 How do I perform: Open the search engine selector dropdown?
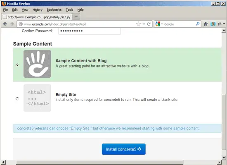tap(162, 24)
